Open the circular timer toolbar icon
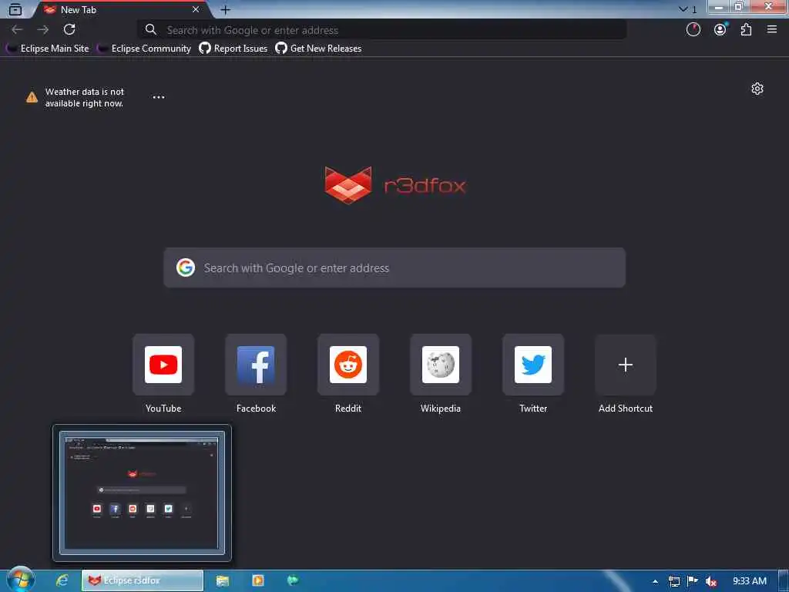 (x=693, y=30)
